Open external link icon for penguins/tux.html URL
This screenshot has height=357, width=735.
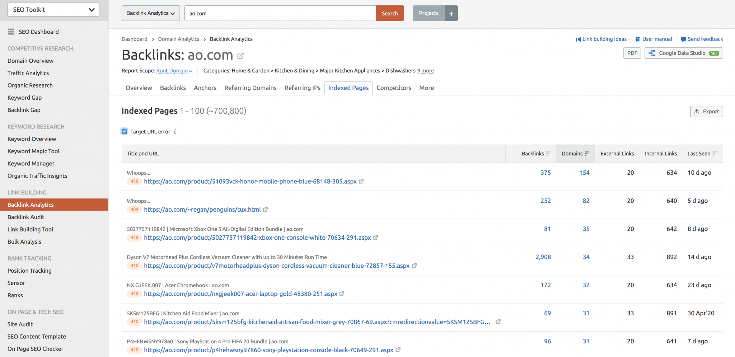pos(266,209)
